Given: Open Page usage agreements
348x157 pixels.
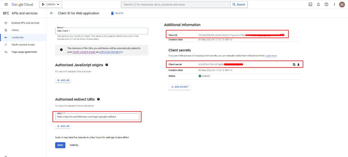Looking at the screenshot, I should (x=24, y=52).
